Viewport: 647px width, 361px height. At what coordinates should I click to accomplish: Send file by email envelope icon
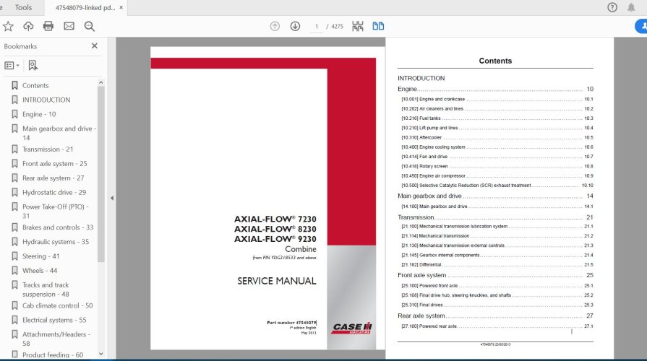pos(69,27)
